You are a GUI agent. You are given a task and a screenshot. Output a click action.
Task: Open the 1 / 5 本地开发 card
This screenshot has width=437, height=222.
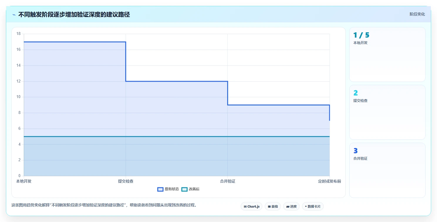387,54
